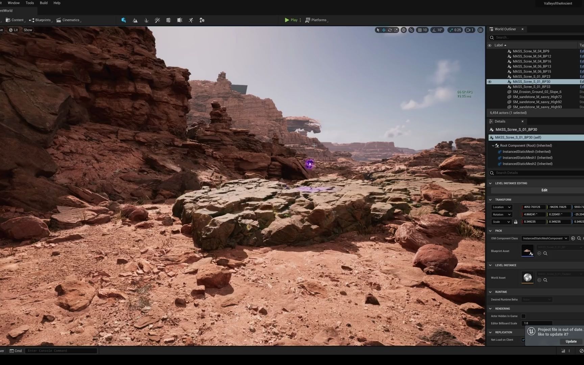Viewport: 584px width, 365px height.
Task: Adjust camera speed setting 1
Action: [x=470, y=30]
